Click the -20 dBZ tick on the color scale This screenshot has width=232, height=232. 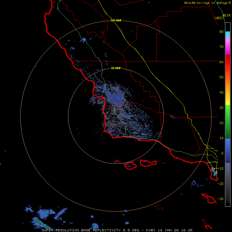pos(220,184)
